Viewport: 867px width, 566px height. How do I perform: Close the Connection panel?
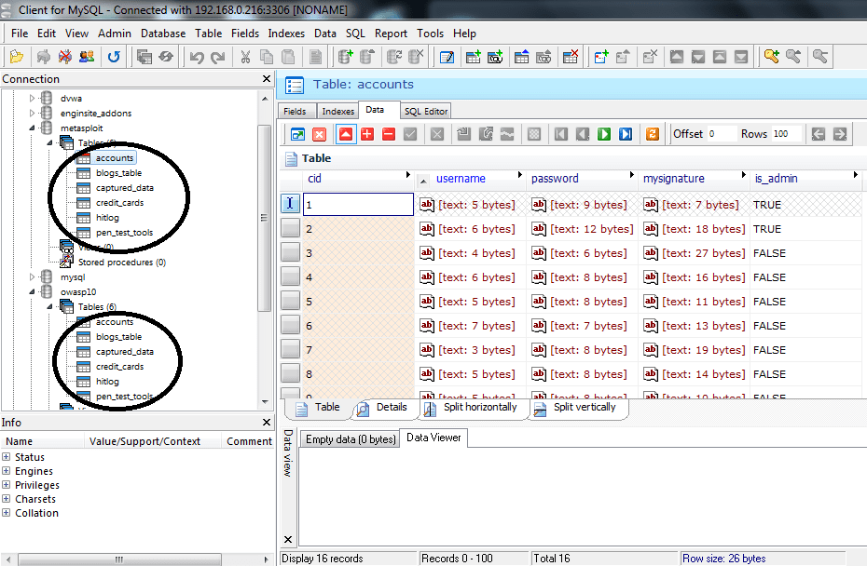(267, 79)
